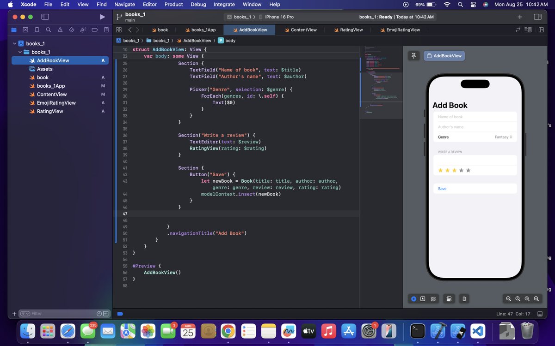555x346 pixels.
Task: Add a new editor tab with plus
Action: point(520,17)
